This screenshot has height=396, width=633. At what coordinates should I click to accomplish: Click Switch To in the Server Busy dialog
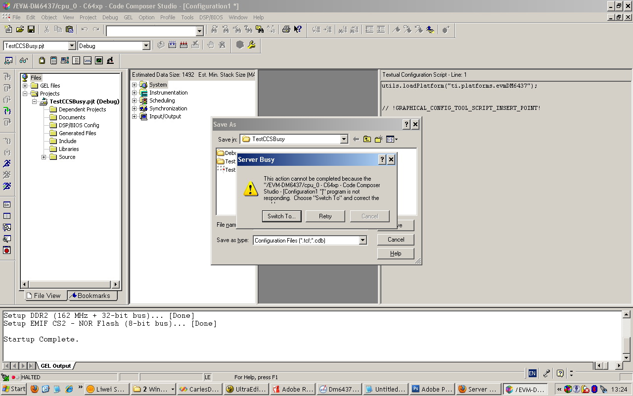pos(281,216)
